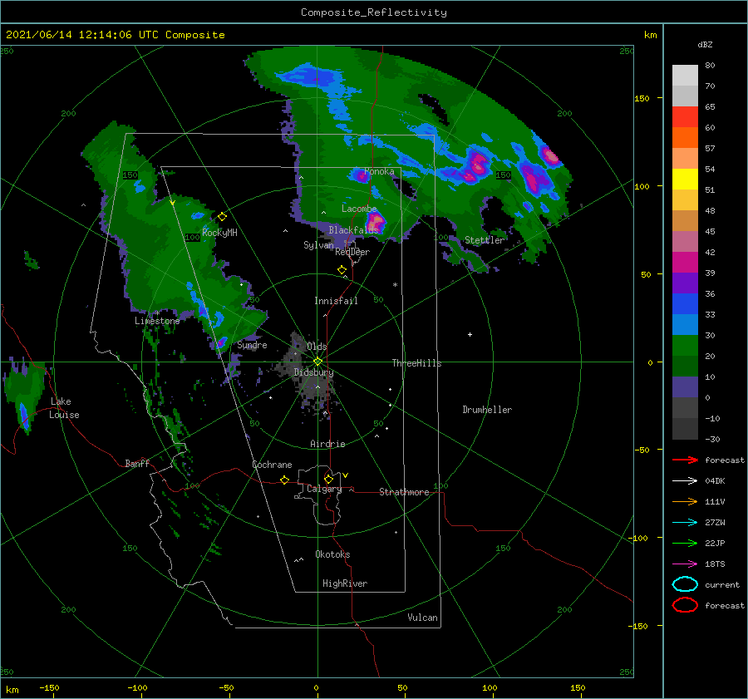Click the ThreeHills label
Screen dimensions: 748x699
pyautogui.click(x=416, y=363)
